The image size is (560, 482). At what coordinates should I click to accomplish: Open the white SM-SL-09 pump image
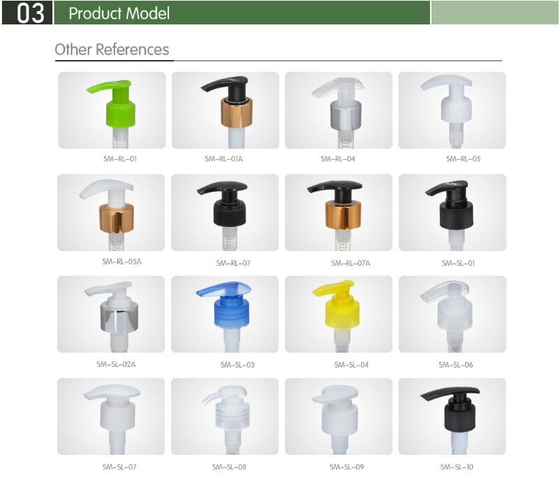click(x=339, y=416)
